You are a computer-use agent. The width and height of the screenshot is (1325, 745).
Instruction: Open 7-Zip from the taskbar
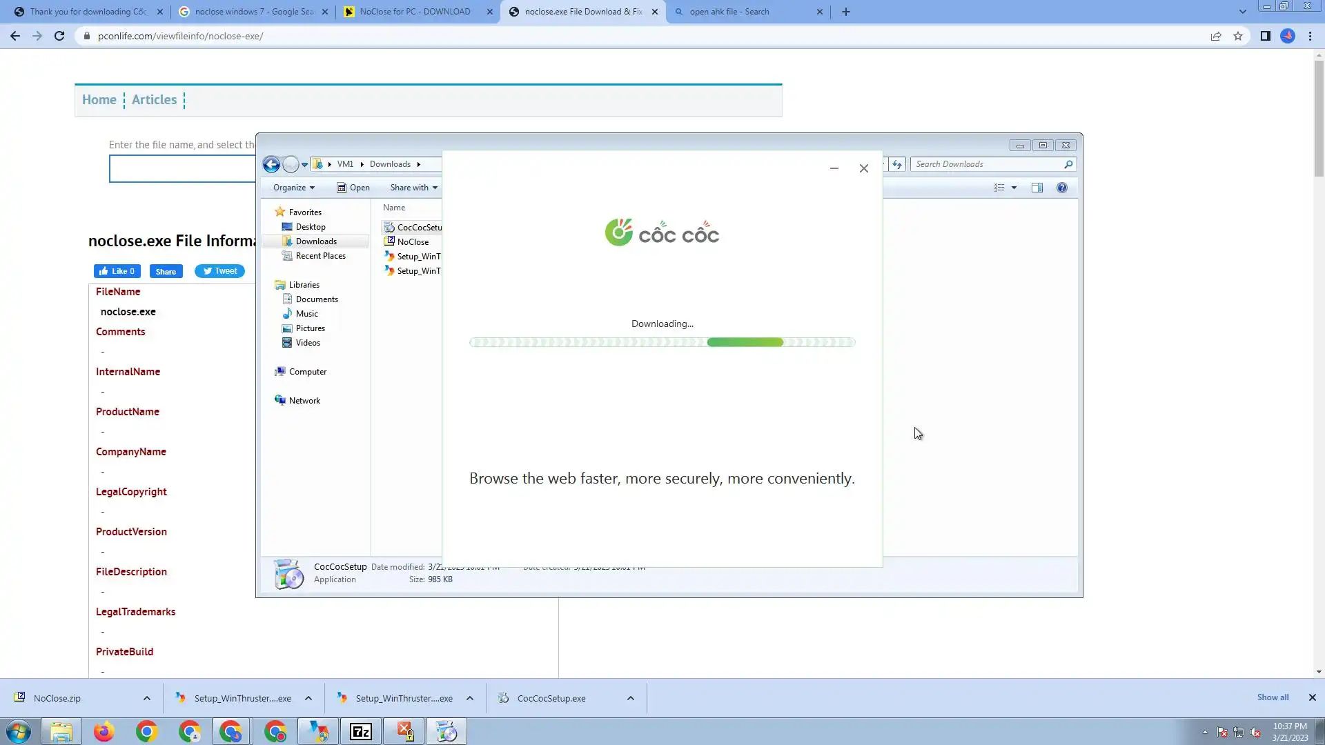pos(361,731)
